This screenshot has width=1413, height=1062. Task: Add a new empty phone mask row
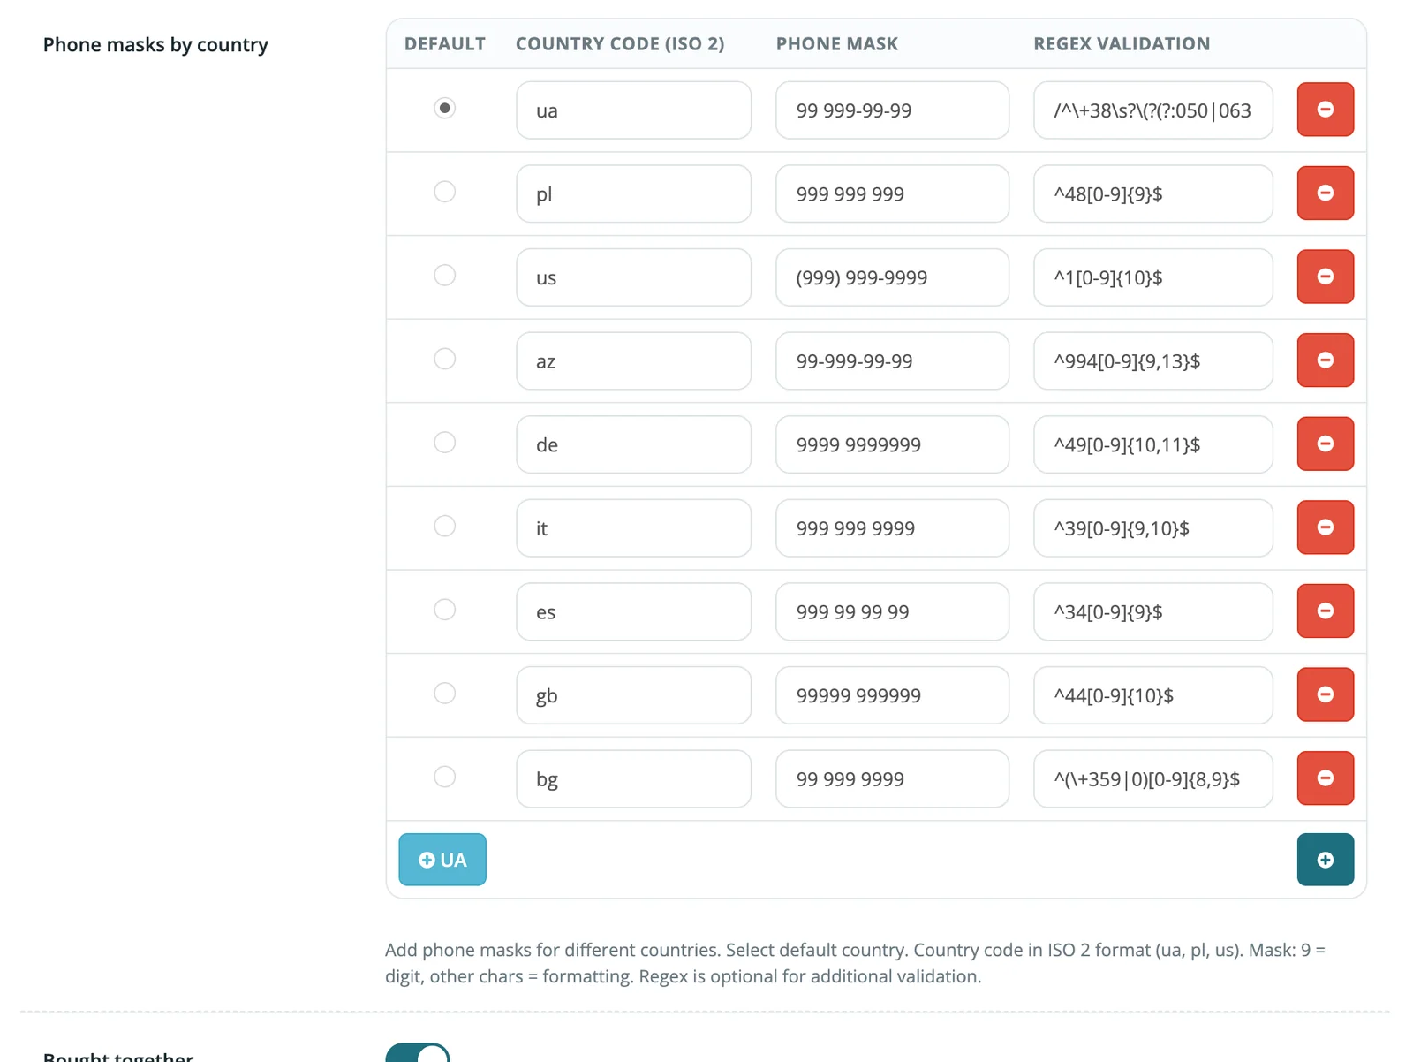[1325, 860]
